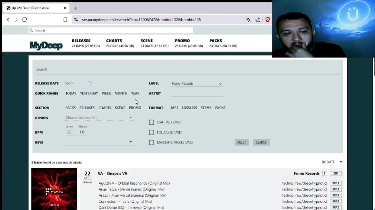Viewport: 375px width, 210px height.
Task: Click the release date To field
Action: click(97, 83)
